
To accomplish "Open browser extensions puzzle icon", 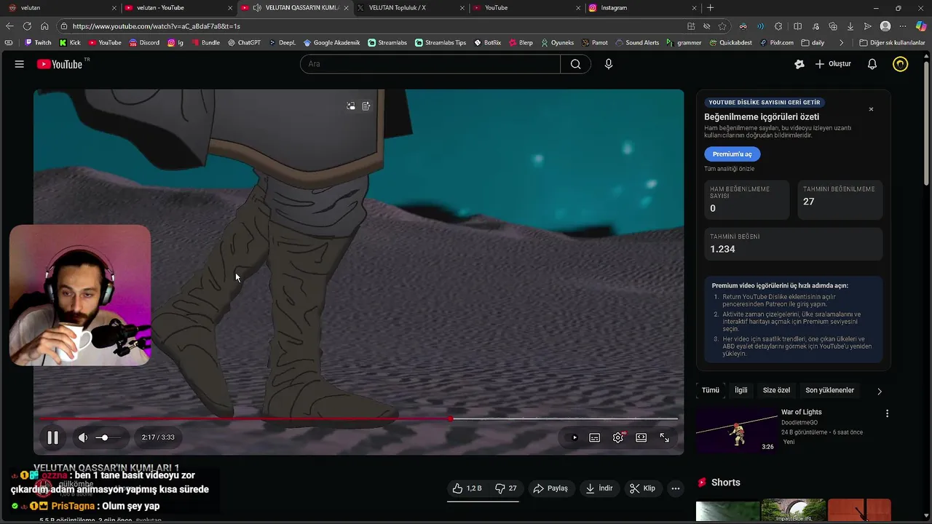I will coord(778,26).
